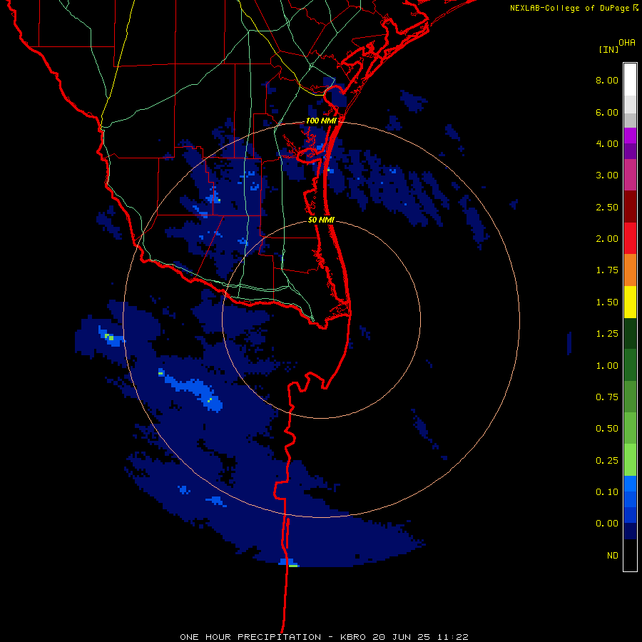
Task: Click the 3.00 legend value
Action: (607, 175)
